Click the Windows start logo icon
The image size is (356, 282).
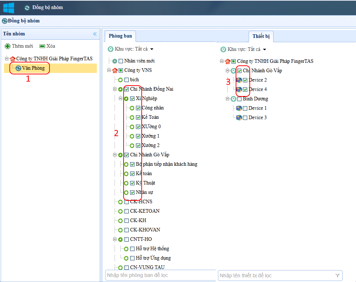pyautogui.click(x=9, y=8)
